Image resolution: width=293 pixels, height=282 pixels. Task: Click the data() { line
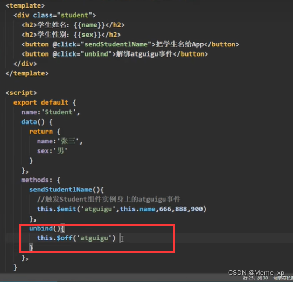(x=37, y=122)
